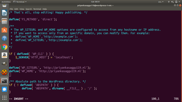This screenshot has width=182, height=102.
Task: Place cursor on the WP_SITEURL define line
Action: pyautogui.click(x=50, y=68)
